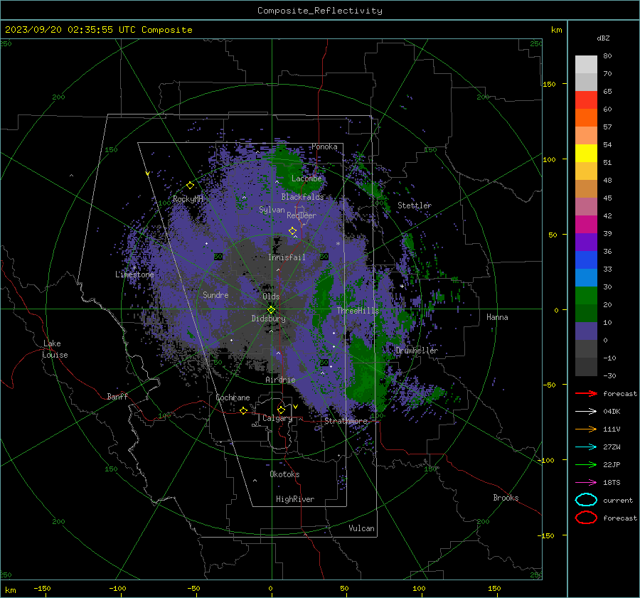
Task: Click the 65 dBZ red color swatch
Action: [586, 100]
